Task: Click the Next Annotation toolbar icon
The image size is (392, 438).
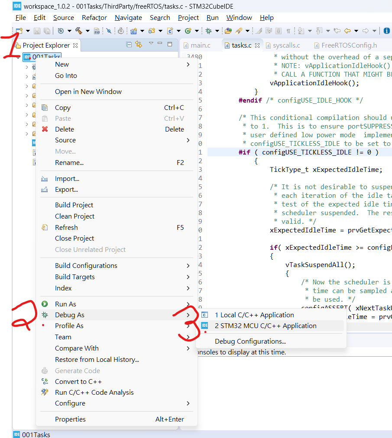Action: (x=301, y=31)
